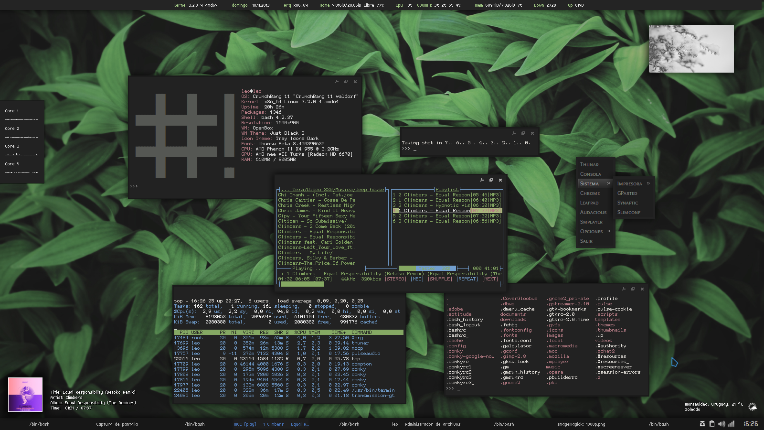Select 'Citizen - So Submissive/' directory
764x430 pixels.
(x=312, y=221)
